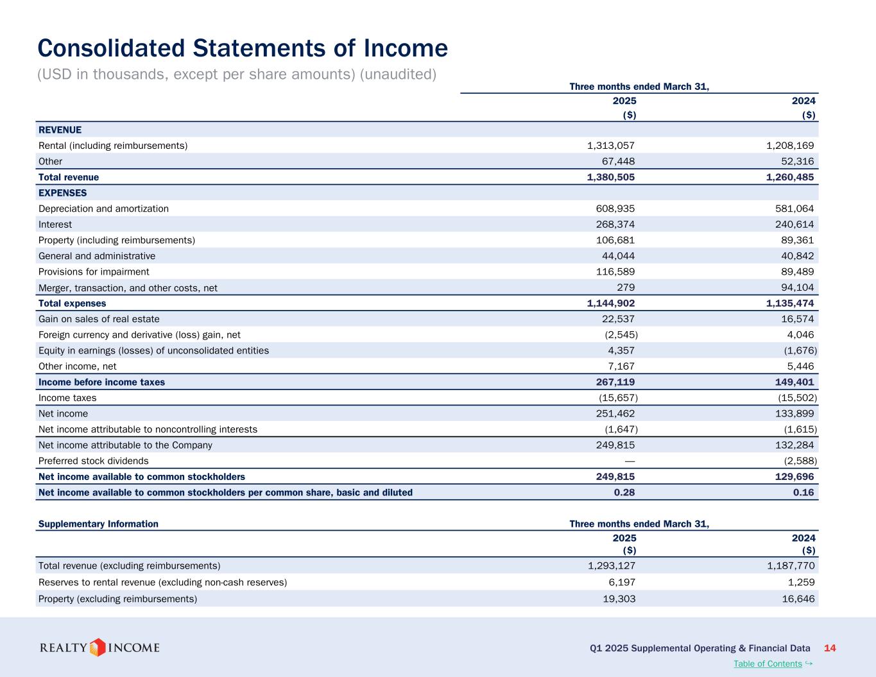Click the Preferred stock dividends label
The height and width of the screenshot is (677, 876).
click(93, 461)
